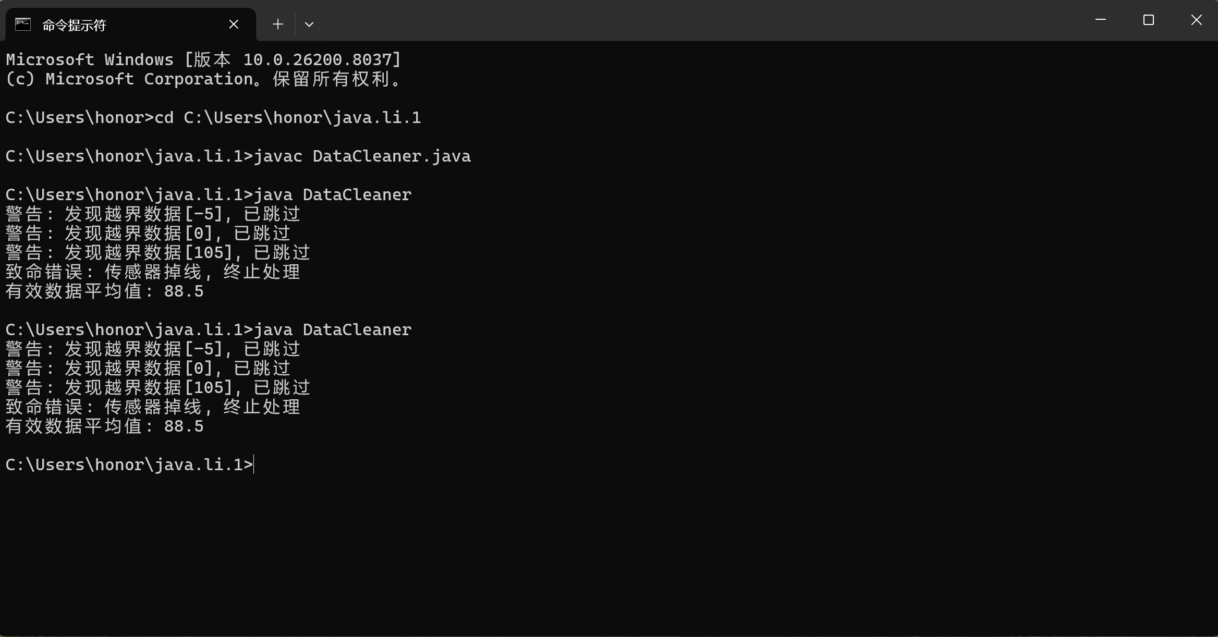
Task: Click the Microsoft Corporation copyright line
Action: tap(203, 79)
